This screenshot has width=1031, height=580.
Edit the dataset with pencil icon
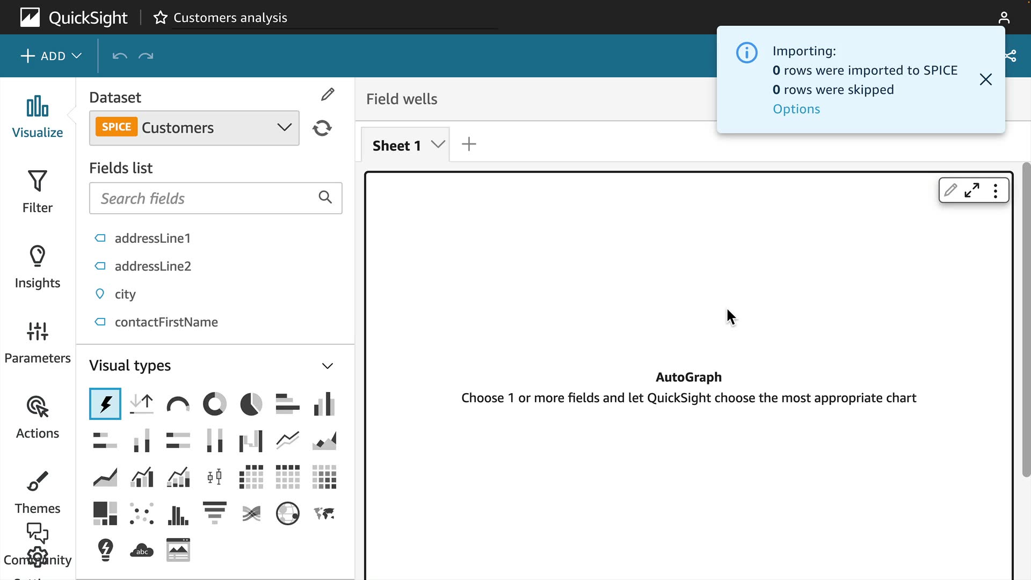[327, 95]
